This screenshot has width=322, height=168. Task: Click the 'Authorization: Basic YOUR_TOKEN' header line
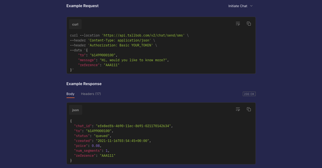click(113, 45)
